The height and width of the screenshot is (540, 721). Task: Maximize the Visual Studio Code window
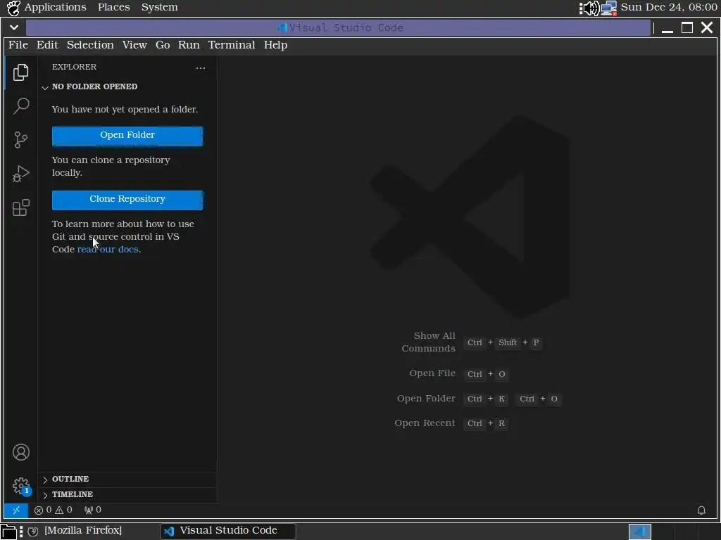pos(687,28)
